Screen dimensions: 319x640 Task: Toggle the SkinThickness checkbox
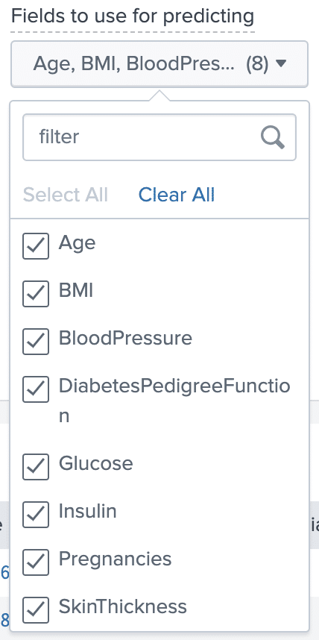36,610
